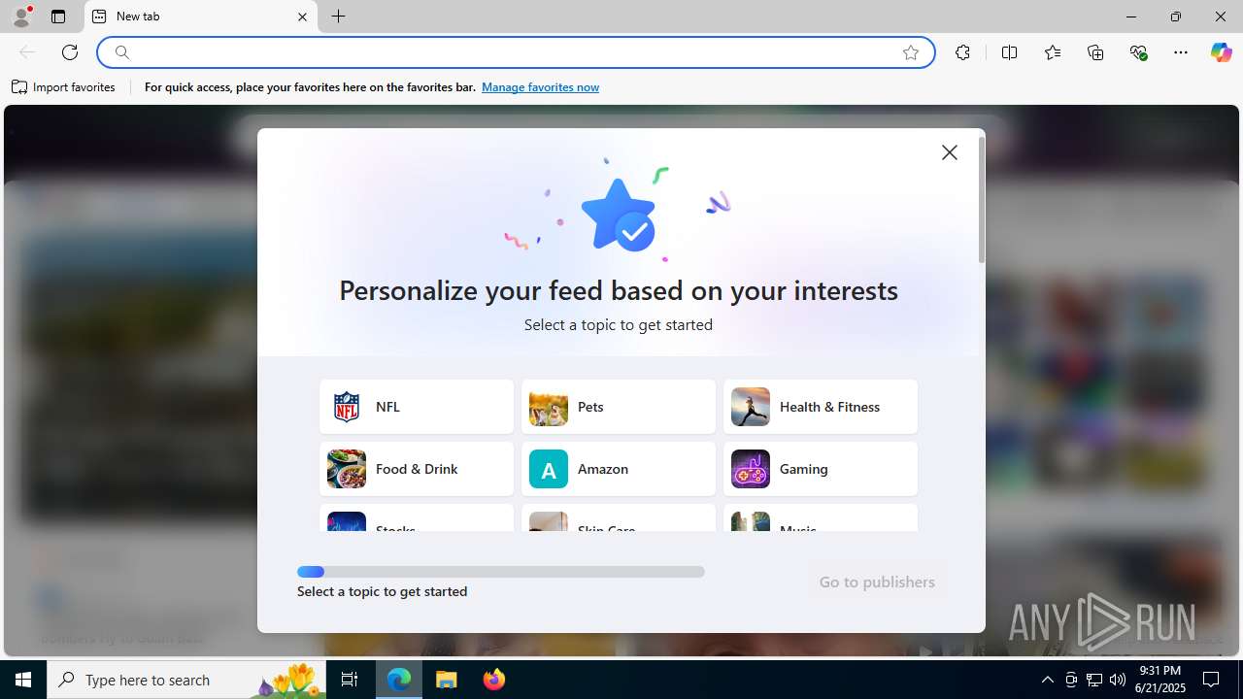Open File Explorer on taskbar

447,680
